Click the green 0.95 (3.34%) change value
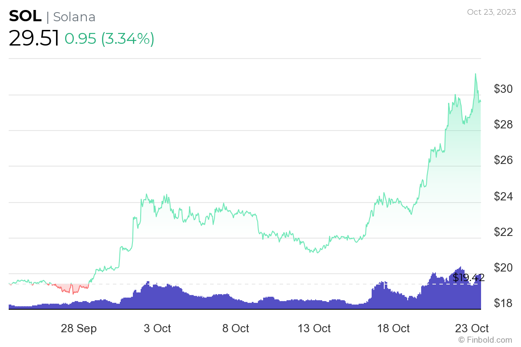The height and width of the screenshot is (347, 521). [109, 39]
